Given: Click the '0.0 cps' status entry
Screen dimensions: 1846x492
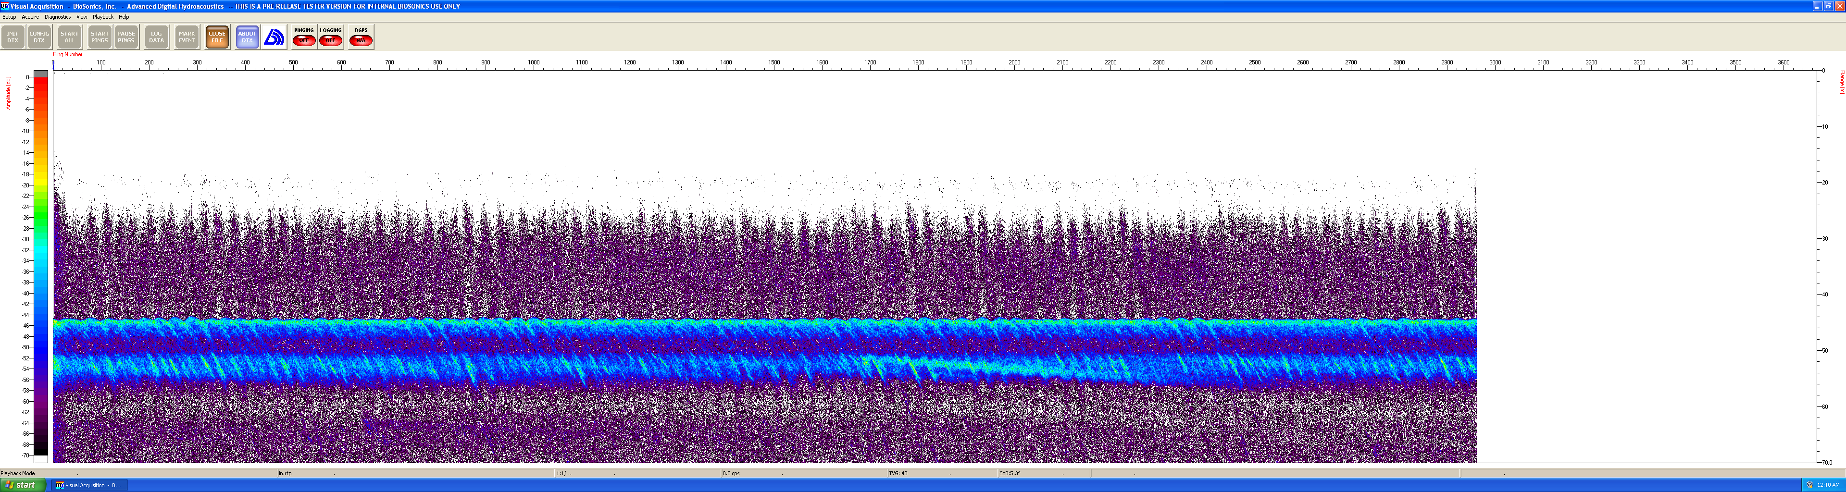Looking at the screenshot, I should coord(731,473).
